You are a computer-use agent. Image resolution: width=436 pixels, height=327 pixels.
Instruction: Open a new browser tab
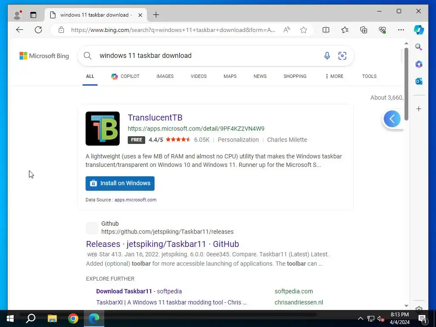(x=156, y=15)
